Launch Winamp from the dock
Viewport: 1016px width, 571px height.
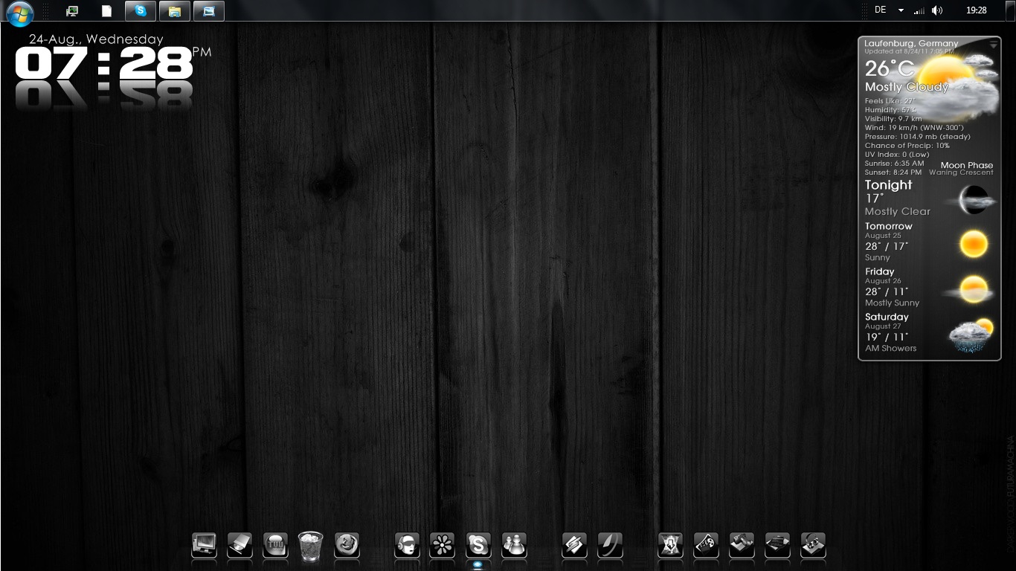click(574, 545)
